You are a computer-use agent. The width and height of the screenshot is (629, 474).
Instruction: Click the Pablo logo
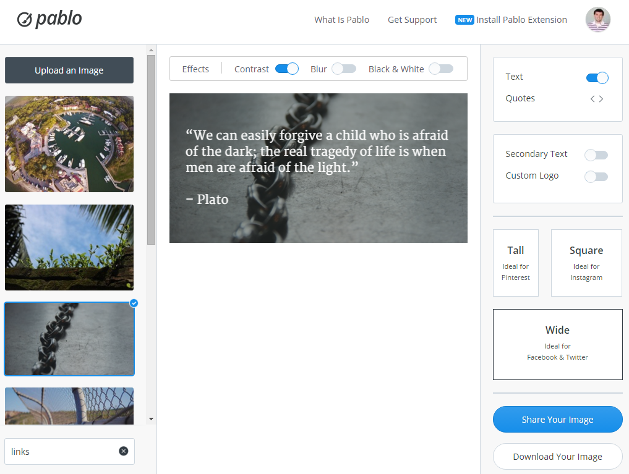point(49,19)
